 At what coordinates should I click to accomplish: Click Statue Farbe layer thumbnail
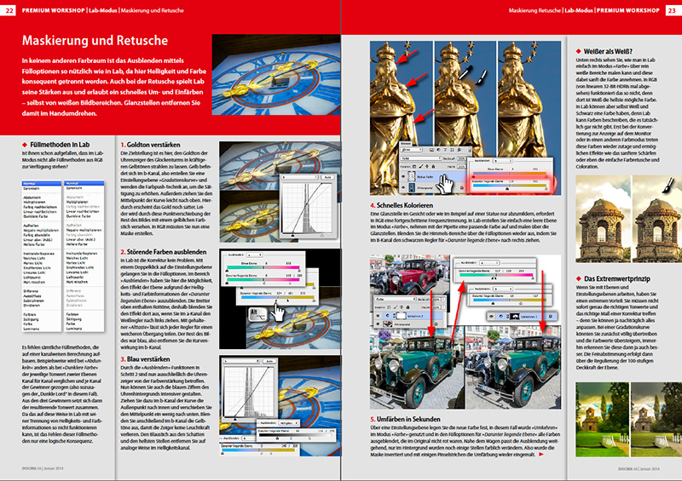[412, 176]
